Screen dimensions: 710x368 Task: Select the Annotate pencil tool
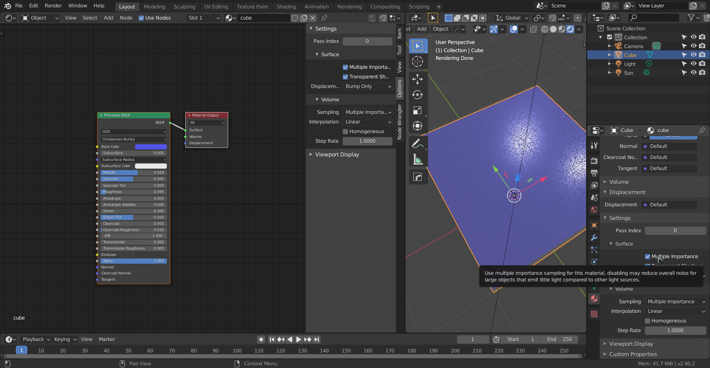tap(417, 144)
